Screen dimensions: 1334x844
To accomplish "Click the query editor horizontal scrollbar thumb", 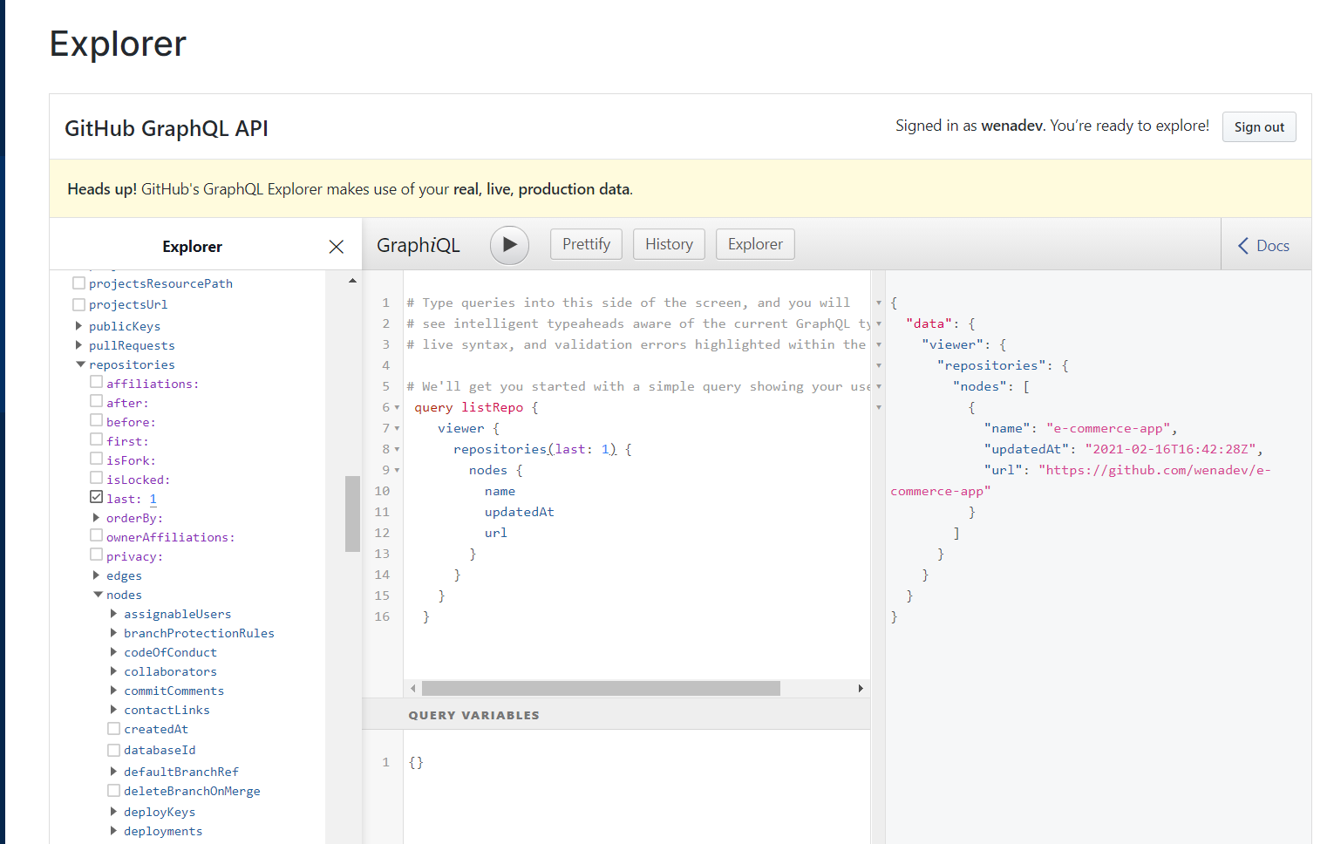I will tap(601, 689).
